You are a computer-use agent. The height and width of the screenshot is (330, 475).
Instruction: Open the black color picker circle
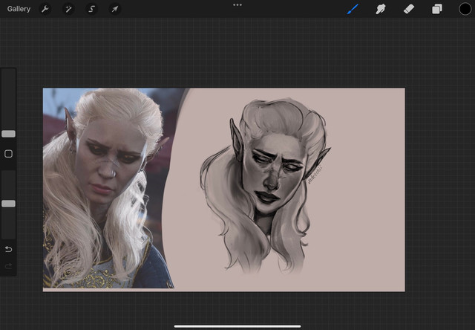pyautogui.click(x=465, y=9)
